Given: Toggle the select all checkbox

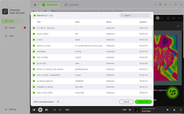Looking at the screenshot, I should [x=35, y=16].
